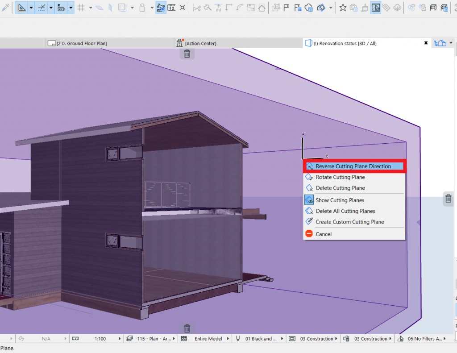Click Cancel in the context menu

pyautogui.click(x=354, y=234)
